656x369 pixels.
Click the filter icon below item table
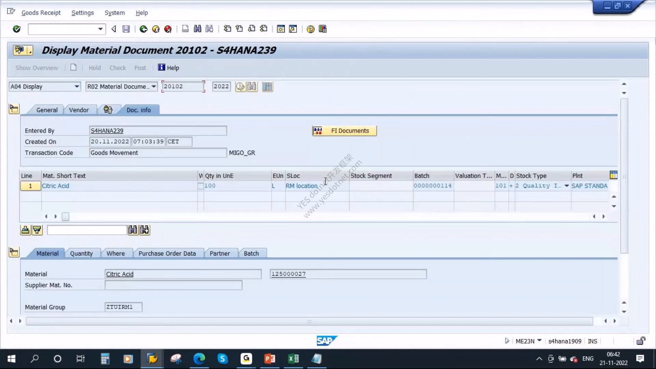pos(37,230)
